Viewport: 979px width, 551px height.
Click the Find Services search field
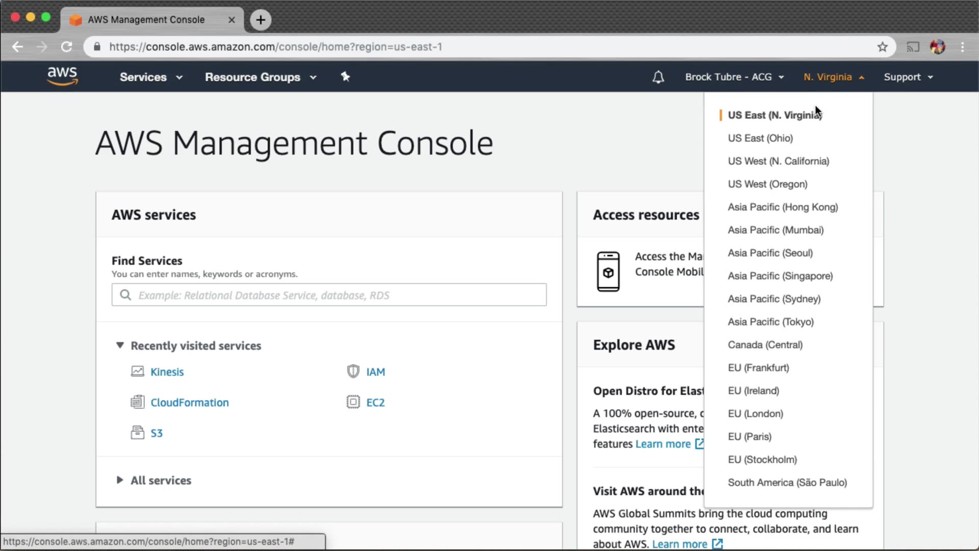click(x=329, y=295)
